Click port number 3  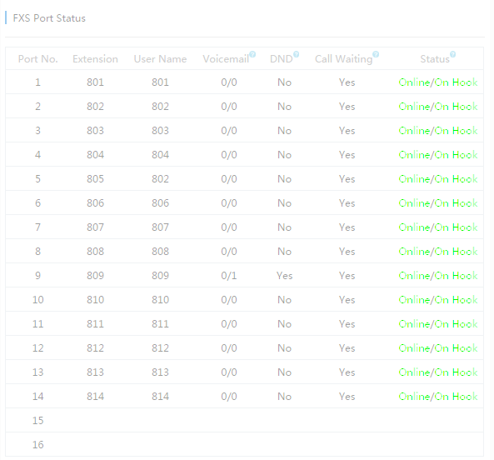pyautogui.click(x=37, y=131)
